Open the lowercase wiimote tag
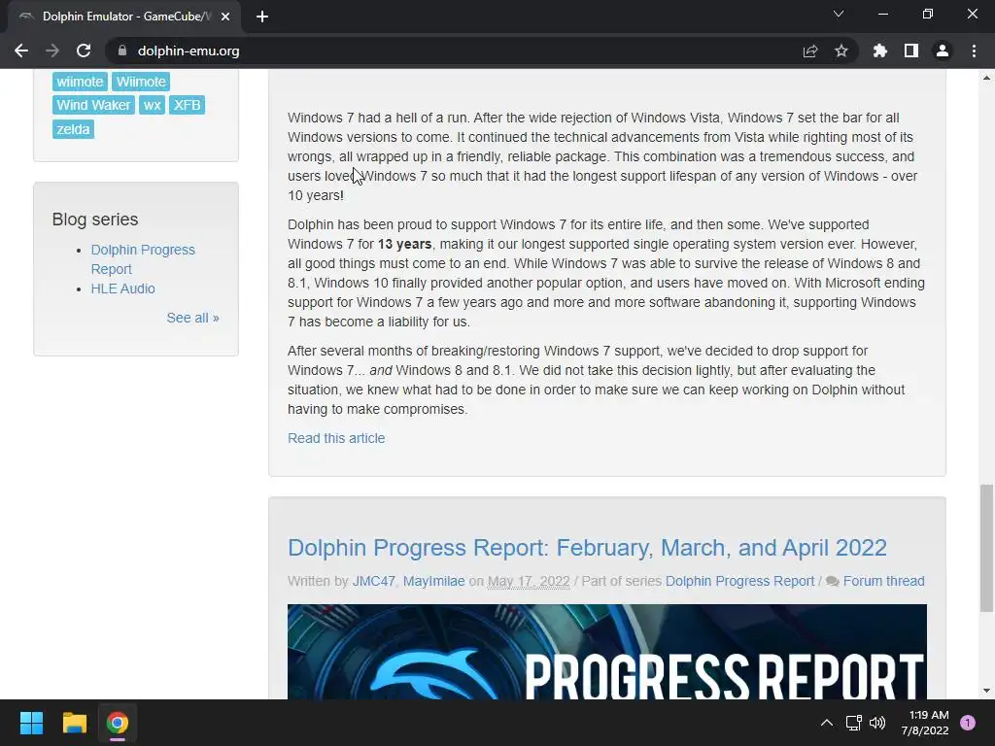Screen dimensions: 995x746 (80, 82)
